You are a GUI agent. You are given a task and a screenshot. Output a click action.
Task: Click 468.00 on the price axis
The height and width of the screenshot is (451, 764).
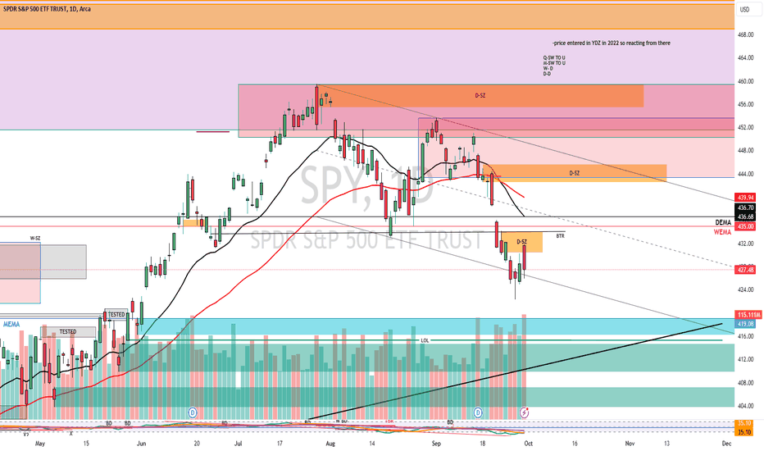(745, 34)
